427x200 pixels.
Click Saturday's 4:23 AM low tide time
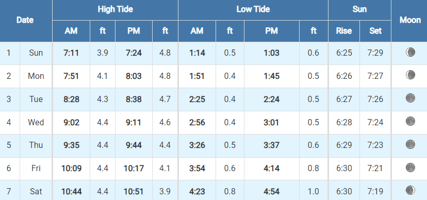pos(197,191)
